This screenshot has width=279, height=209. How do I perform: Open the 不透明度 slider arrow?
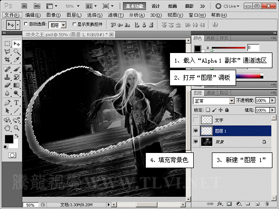pyautogui.click(x=272, y=100)
